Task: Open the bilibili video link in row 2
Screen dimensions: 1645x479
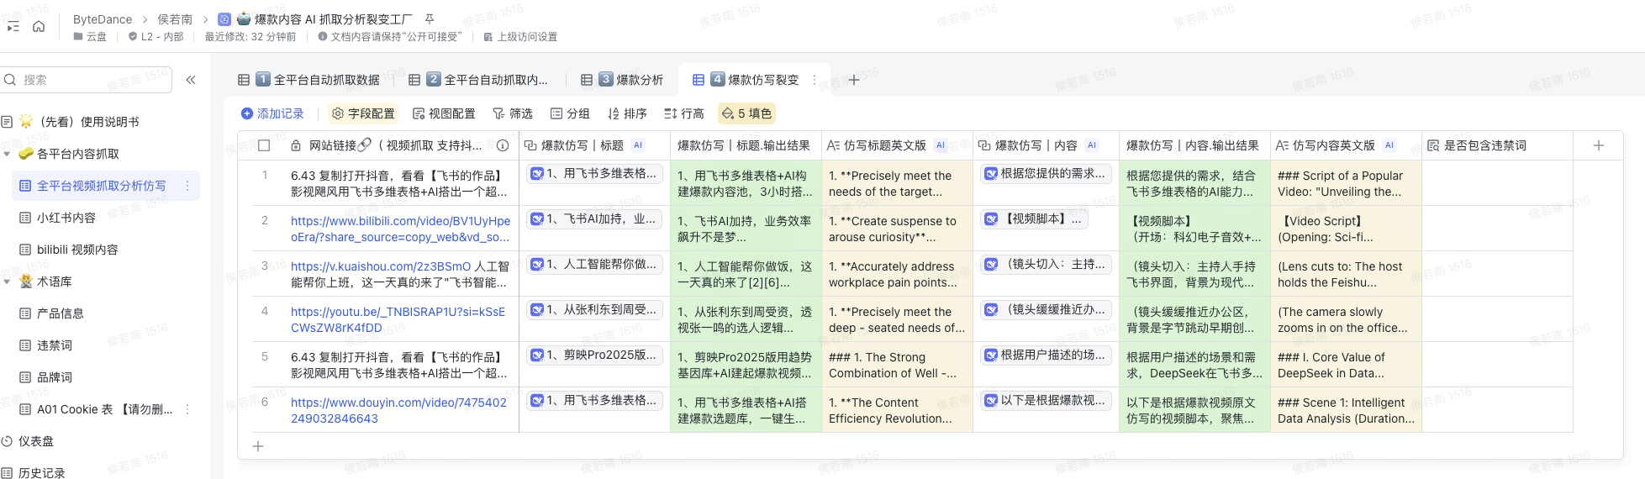Action: point(400,221)
